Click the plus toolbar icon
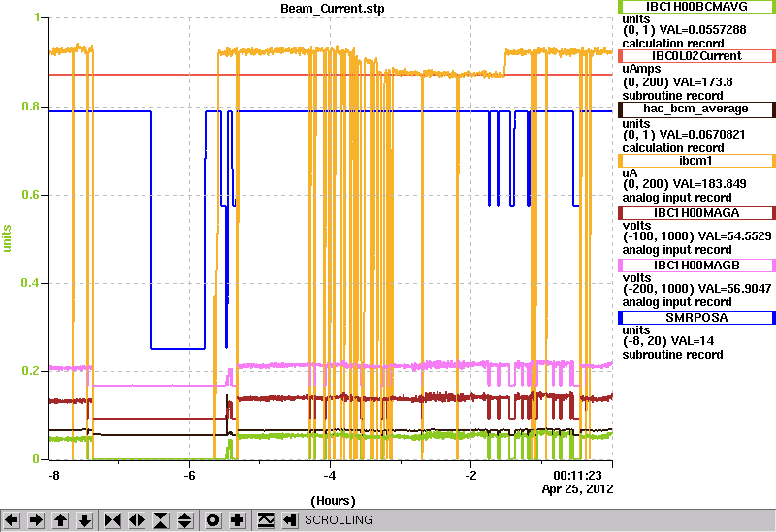 pyautogui.click(x=238, y=520)
